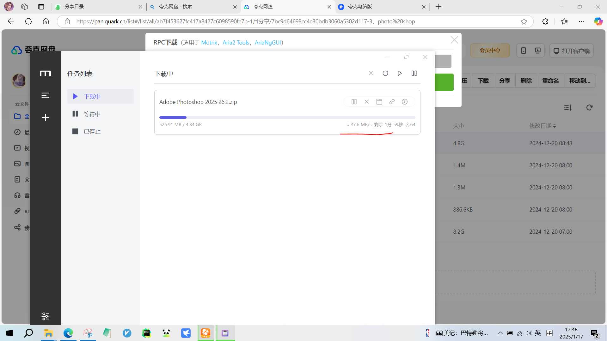Click the Quark user avatar
The width and height of the screenshot is (607, 341).
coord(19,81)
